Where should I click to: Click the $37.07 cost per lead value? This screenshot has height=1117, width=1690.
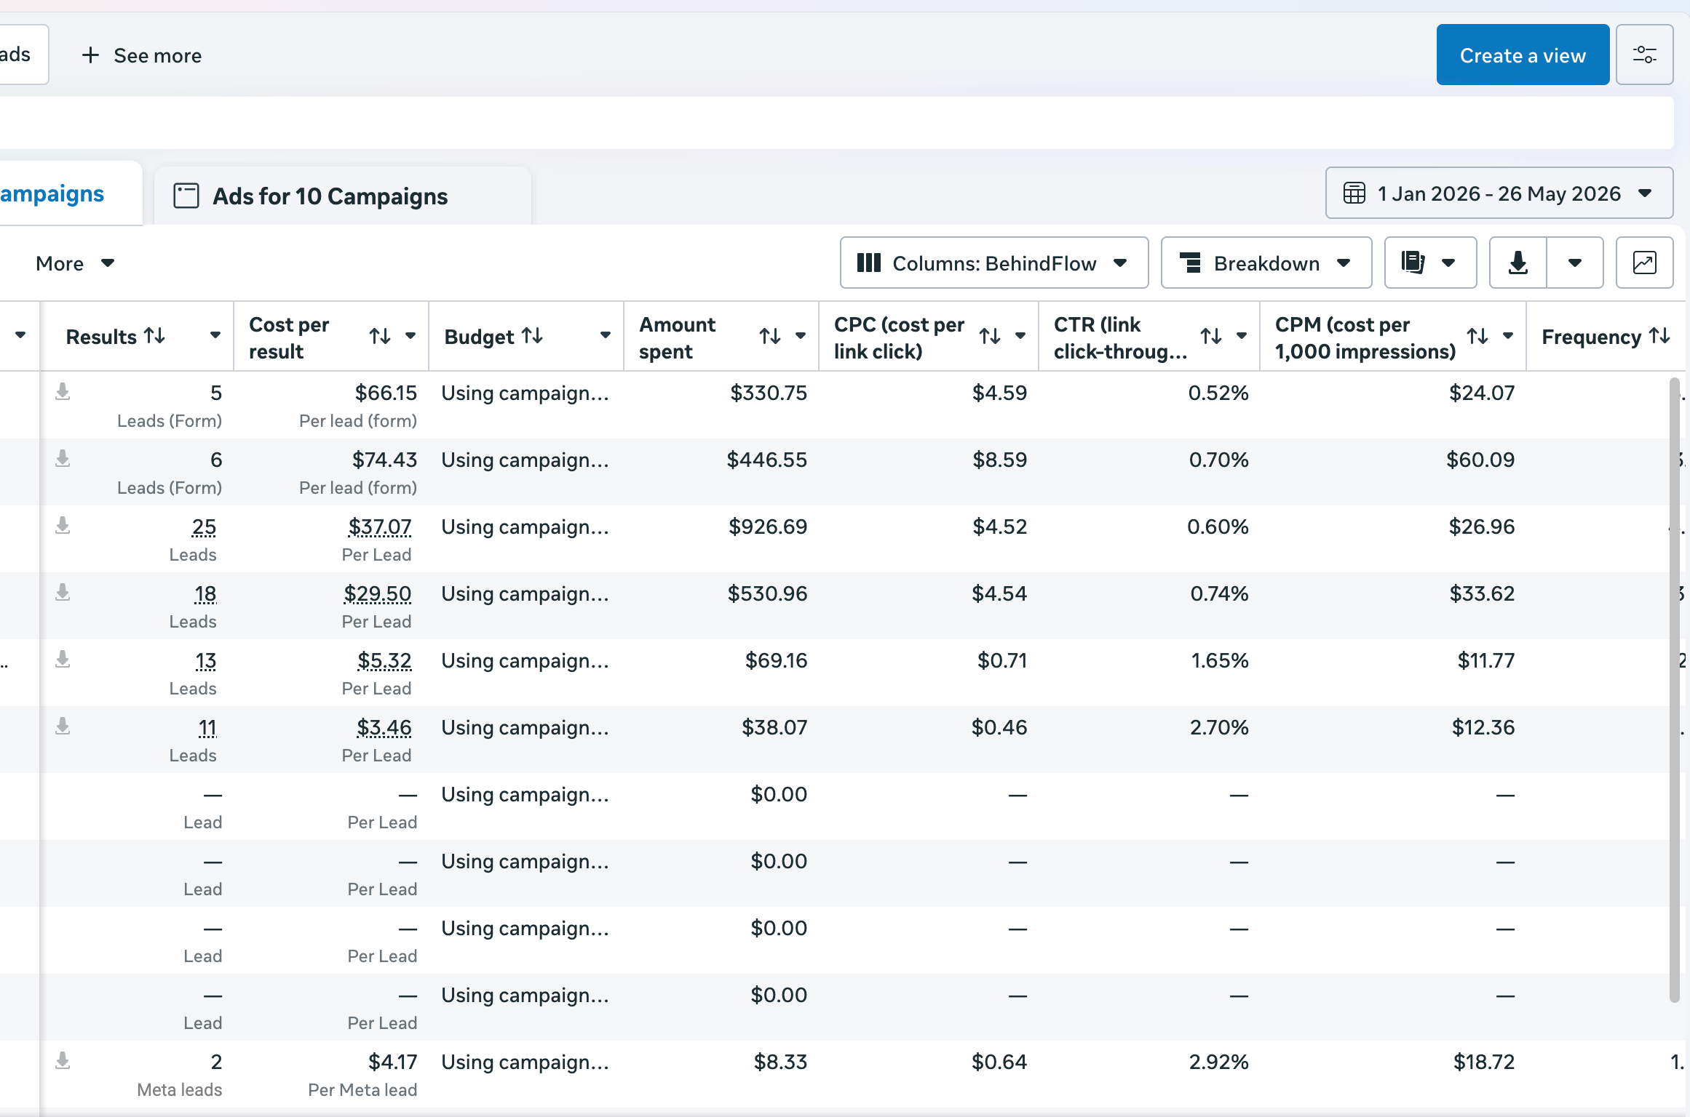tap(380, 527)
